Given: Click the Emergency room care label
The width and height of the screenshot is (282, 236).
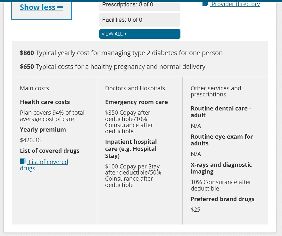Looking at the screenshot, I should (136, 102).
